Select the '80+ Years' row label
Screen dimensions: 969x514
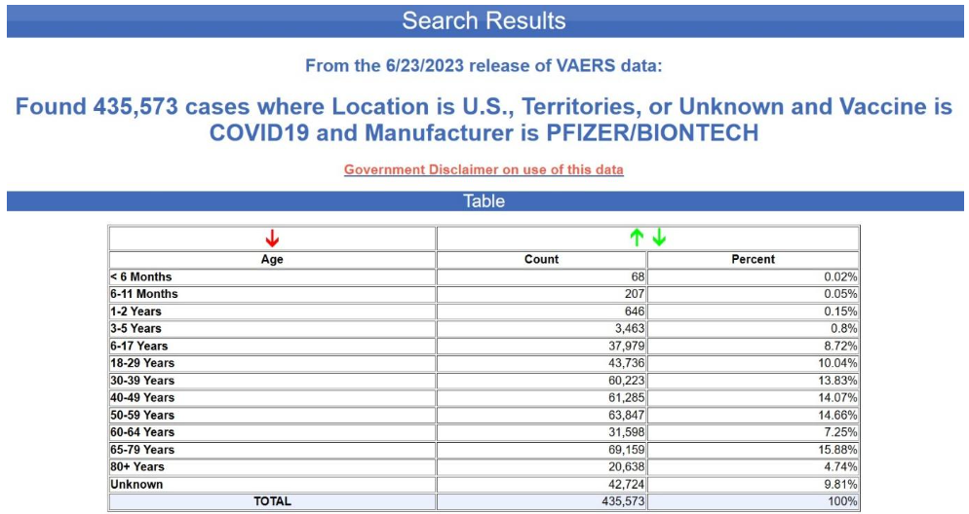[x=137, y=467]
